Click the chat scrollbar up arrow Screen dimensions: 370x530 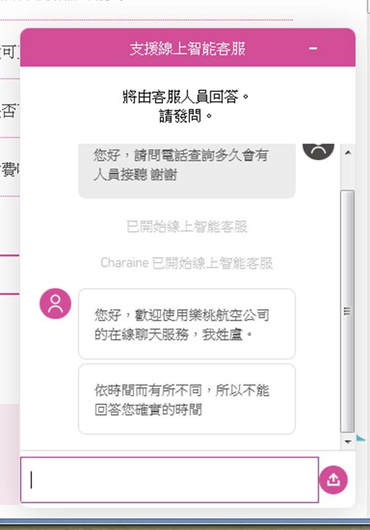(348, 152)
